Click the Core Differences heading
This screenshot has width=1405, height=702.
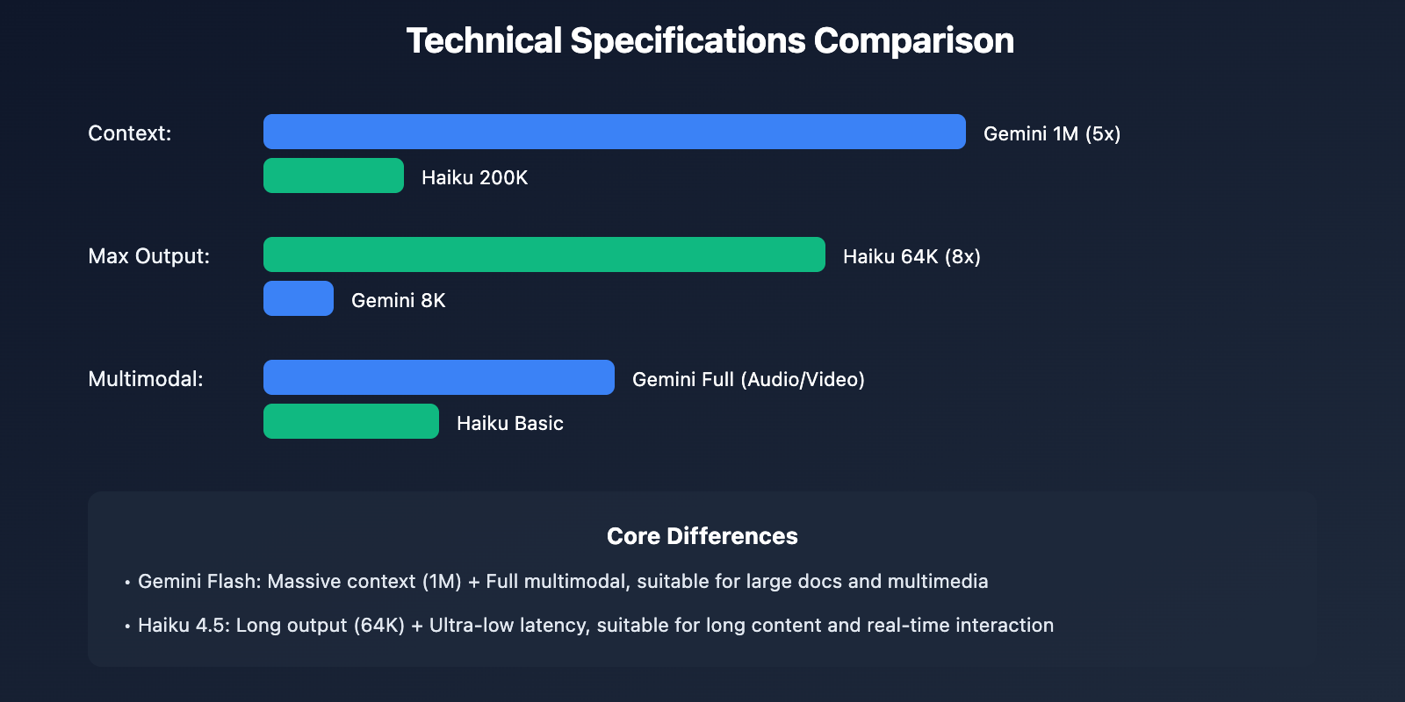702,536
